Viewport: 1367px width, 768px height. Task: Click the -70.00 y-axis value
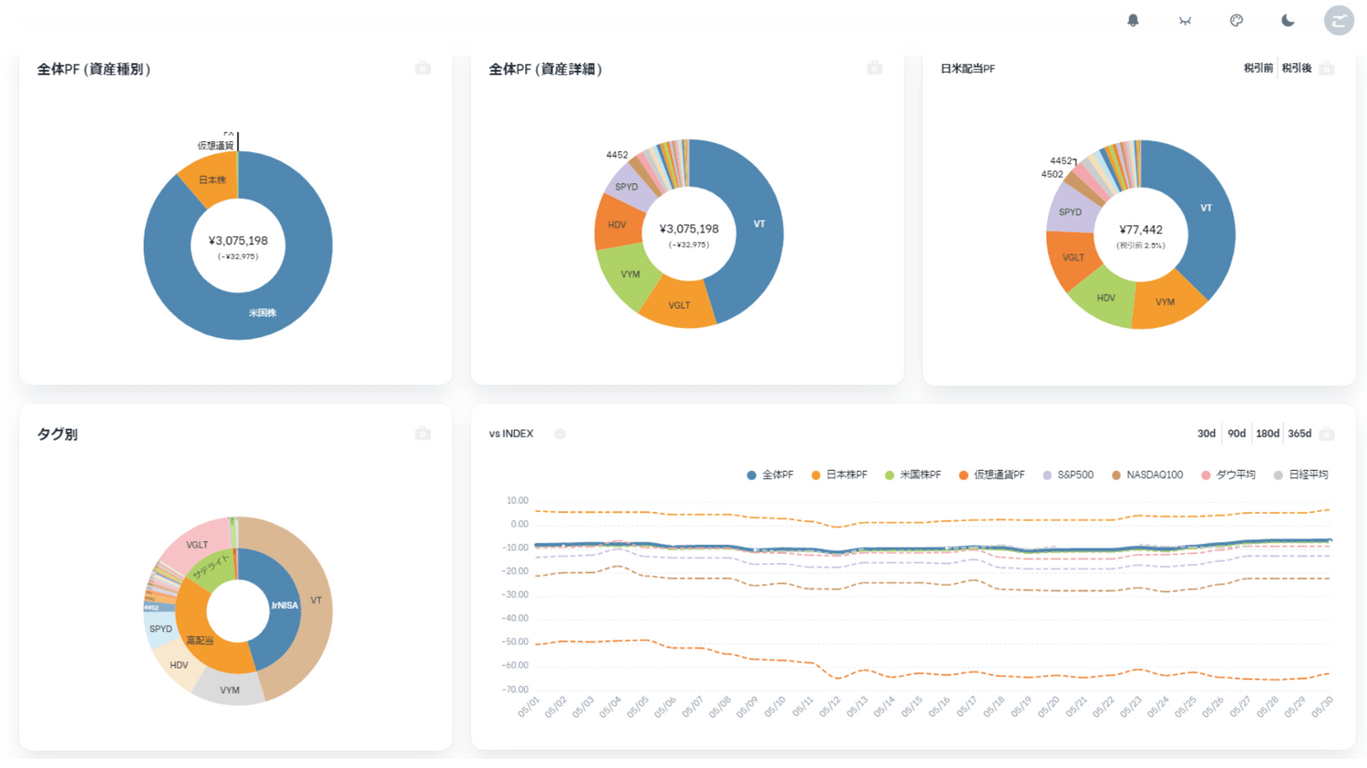[x=516, y=690]
